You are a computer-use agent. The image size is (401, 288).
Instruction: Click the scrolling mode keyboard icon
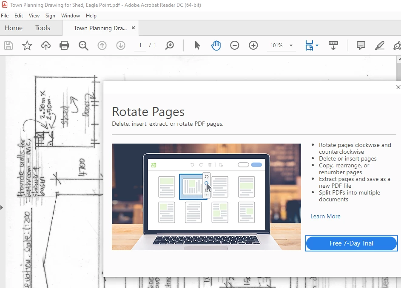point(333,45)
